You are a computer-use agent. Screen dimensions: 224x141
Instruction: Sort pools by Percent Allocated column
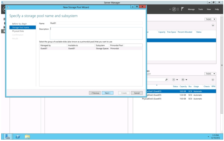coord(185,32)
